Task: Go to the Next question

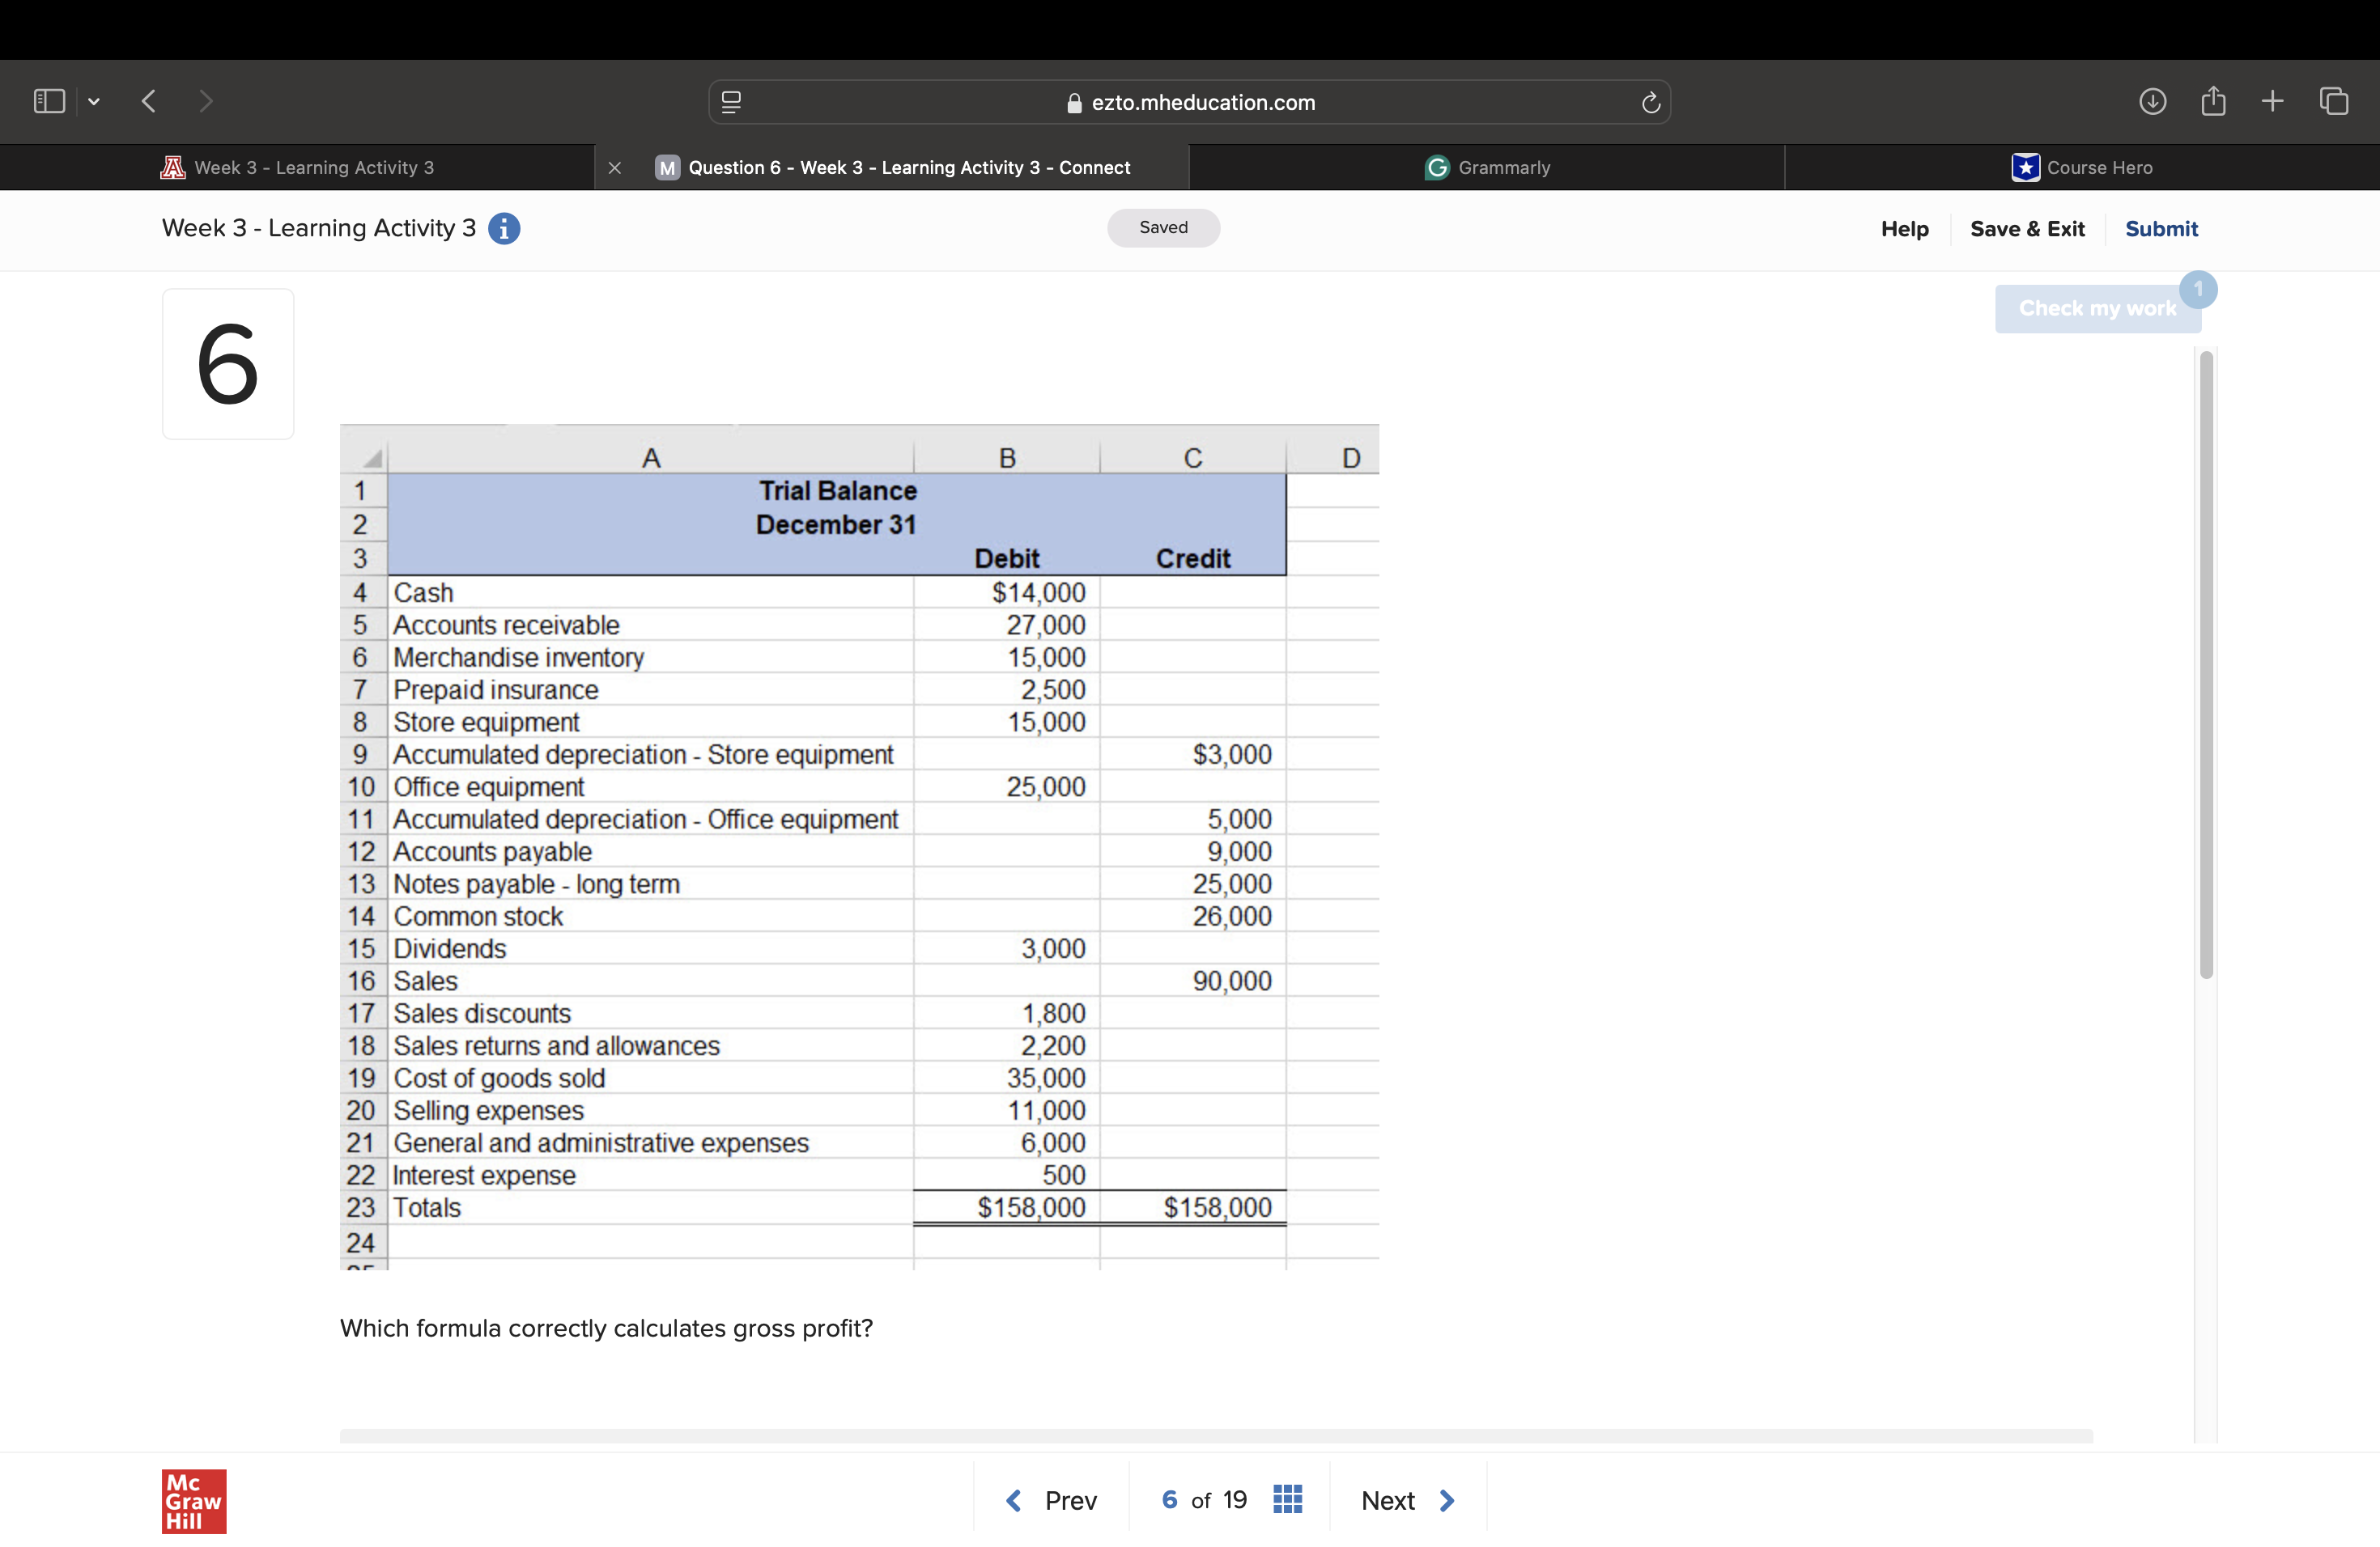Action: [x=1407, y=1500]
